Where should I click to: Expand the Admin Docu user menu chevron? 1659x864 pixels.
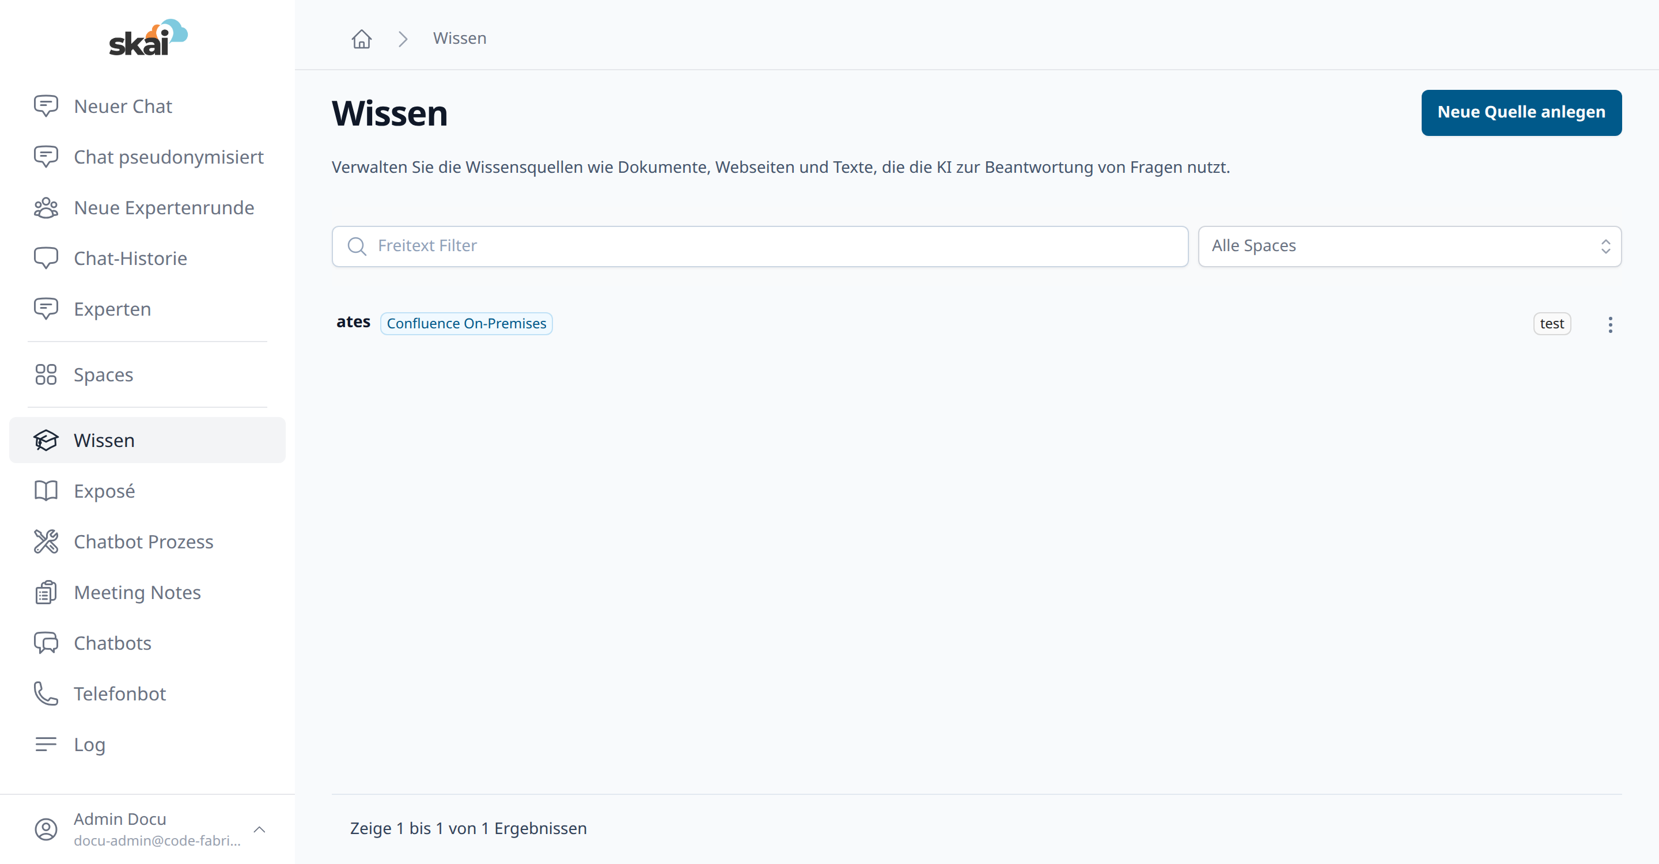point(260,829)
